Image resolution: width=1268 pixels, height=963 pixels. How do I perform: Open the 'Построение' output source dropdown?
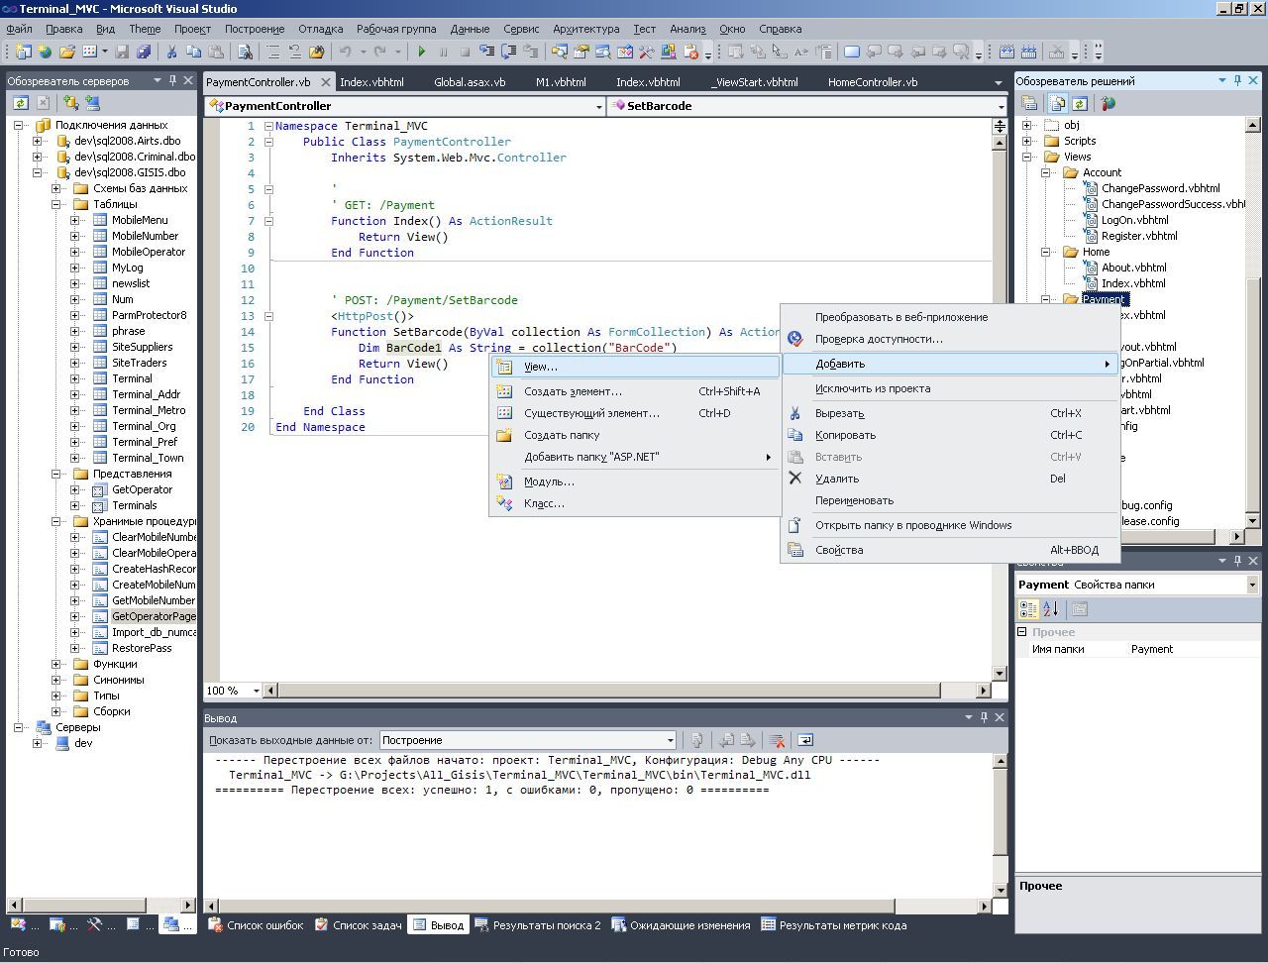(670, 740)
